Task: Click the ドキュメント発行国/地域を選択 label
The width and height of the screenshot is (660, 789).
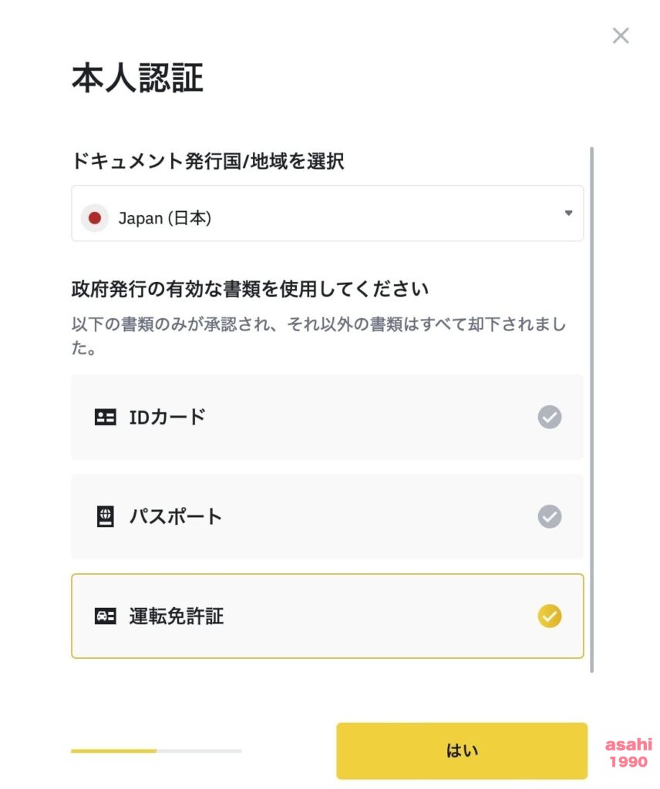Action: click(208, 162)
